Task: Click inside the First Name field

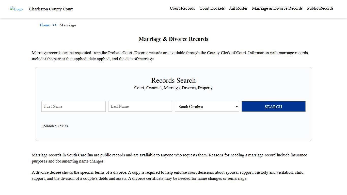Action: pyautogui.click(x=73, y=106)
